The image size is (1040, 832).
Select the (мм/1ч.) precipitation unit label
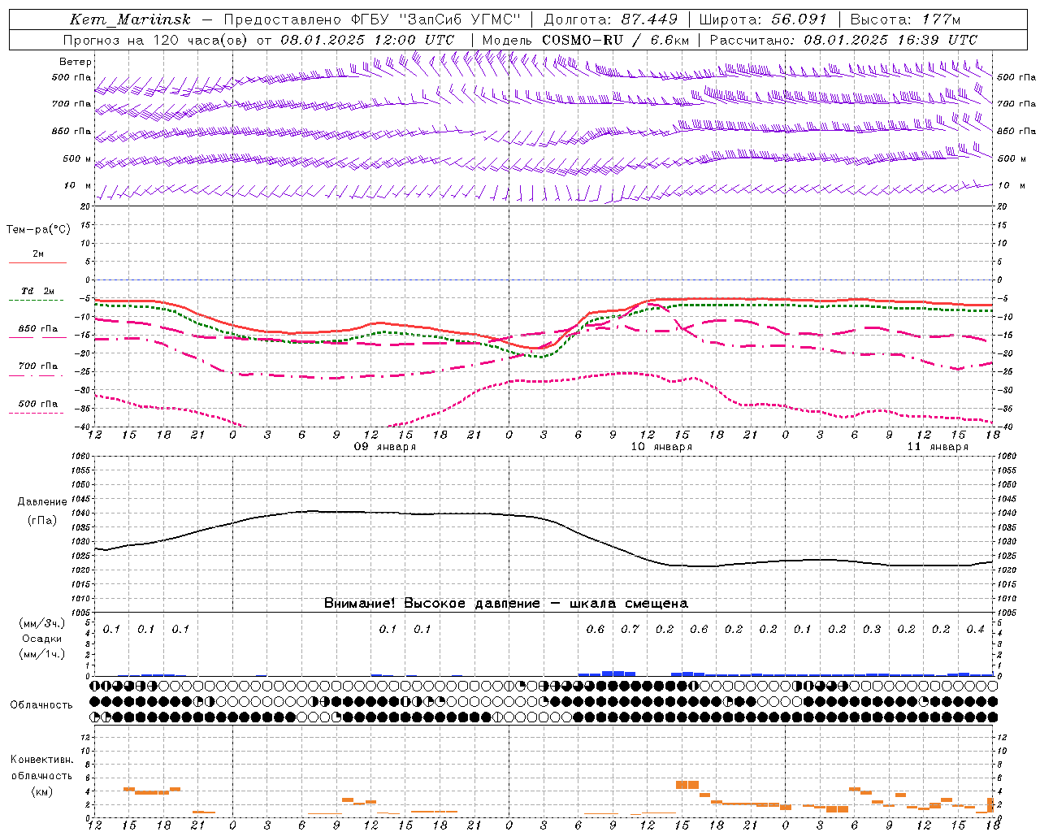tap(42, 654)
